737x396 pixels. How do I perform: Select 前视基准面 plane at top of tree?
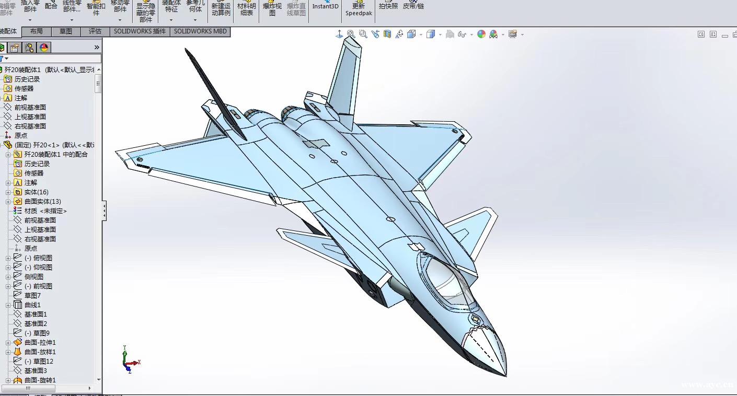pyautogui.click(x=30, y=107)
